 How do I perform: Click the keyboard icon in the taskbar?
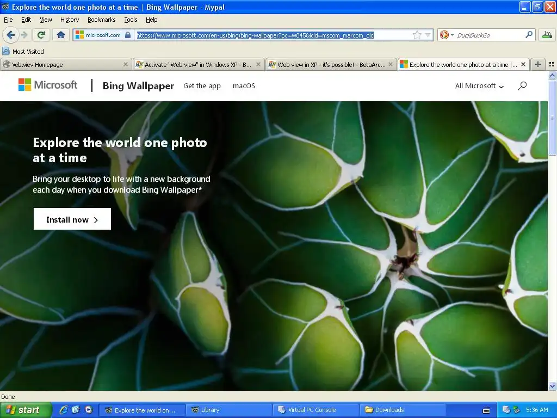[x=486, y=410]
